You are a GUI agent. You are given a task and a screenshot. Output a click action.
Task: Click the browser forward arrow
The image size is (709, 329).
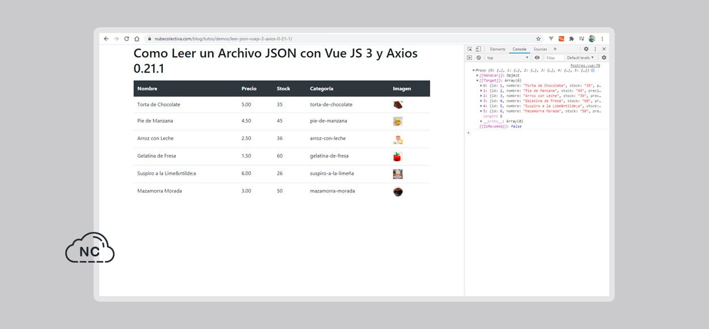pyautogui.click(x=116, y=39)
